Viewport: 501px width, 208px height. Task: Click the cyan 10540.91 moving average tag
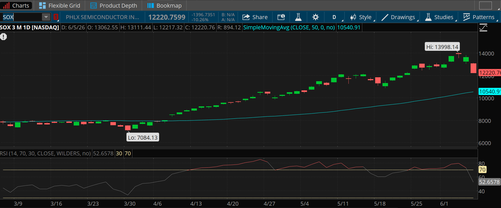click(x=490, y=91)
